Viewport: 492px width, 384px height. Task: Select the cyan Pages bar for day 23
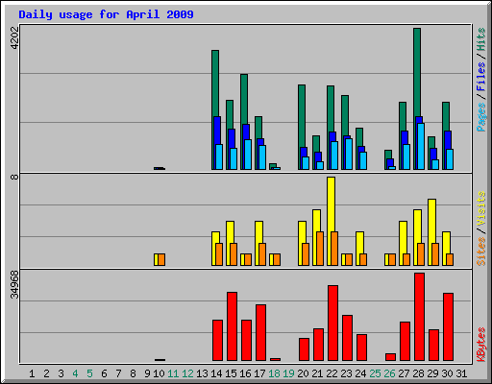click(x=349, y=154)
